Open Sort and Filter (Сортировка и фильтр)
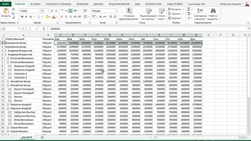The height and width of the screenshot is (141, 251). [x=200, y=14]
